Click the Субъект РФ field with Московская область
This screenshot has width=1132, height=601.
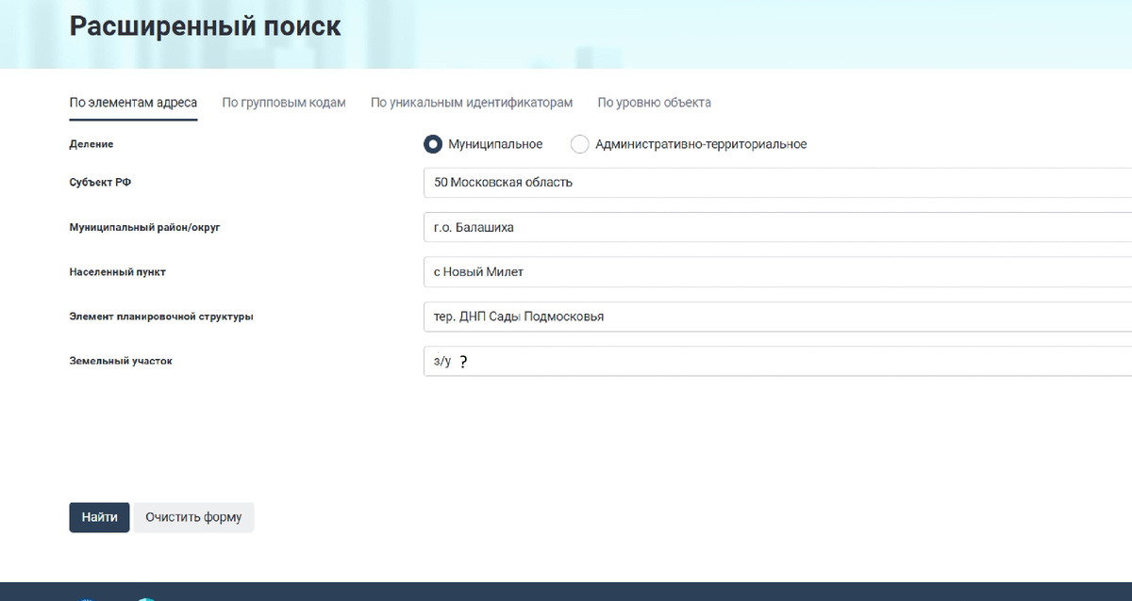point(777,183)
